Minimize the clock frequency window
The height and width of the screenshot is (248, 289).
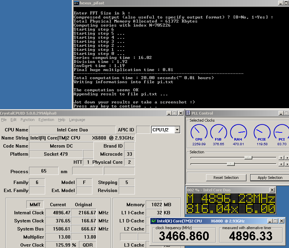[270, 221]
